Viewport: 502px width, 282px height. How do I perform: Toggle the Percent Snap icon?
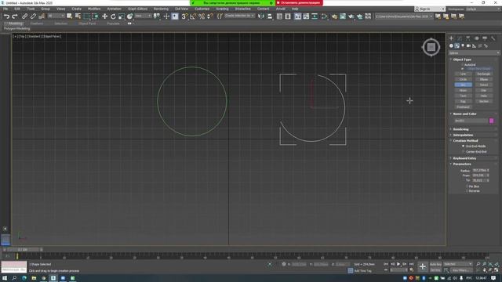(x=202, y=16)
